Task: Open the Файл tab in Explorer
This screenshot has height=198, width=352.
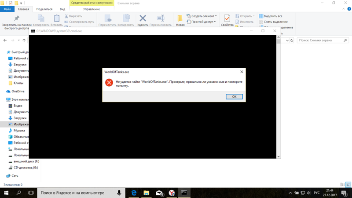Action: (x=7, y=9)
